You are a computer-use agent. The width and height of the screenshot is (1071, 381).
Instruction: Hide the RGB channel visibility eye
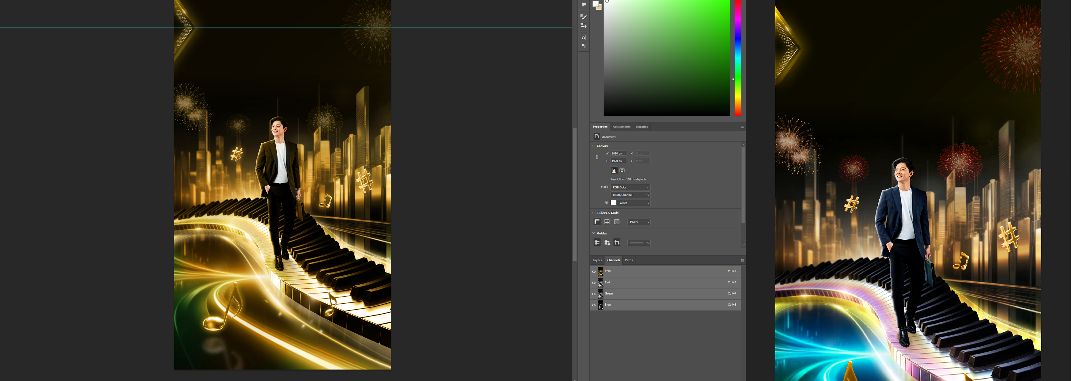(594, 272)
